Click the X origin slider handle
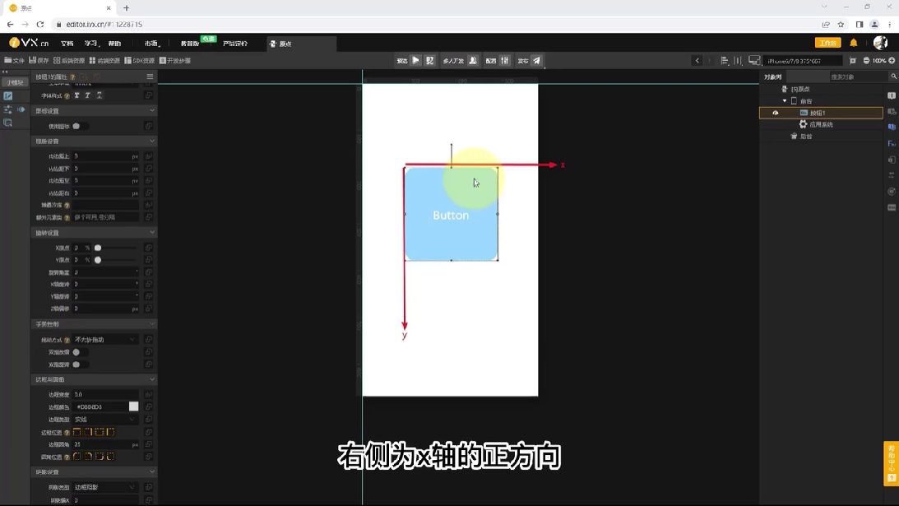Viewport: 899px width, 506px height. (x=98, y=248)
